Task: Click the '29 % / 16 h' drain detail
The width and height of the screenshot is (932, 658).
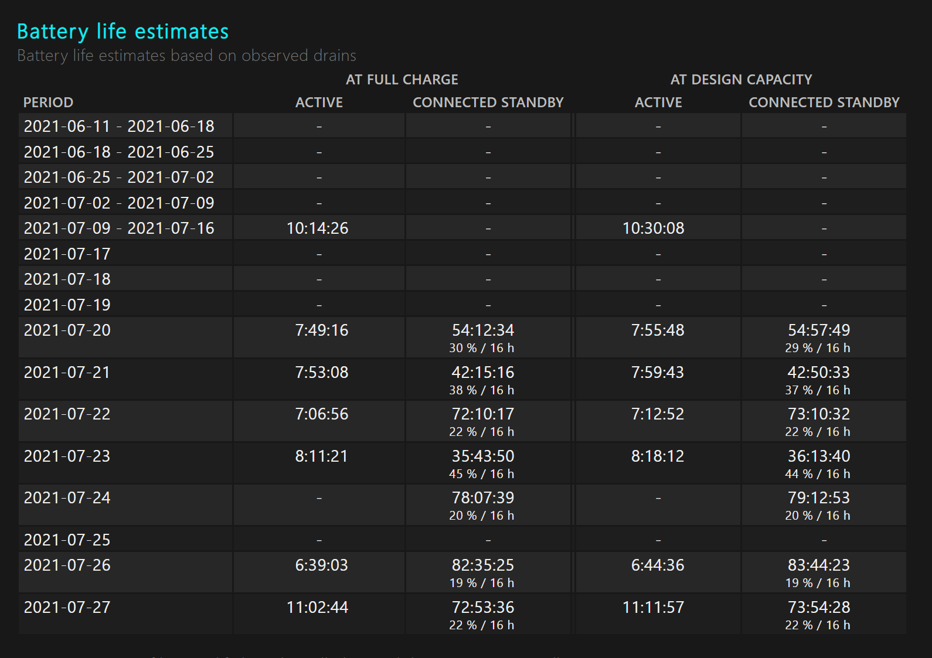Action: point(818,348)
